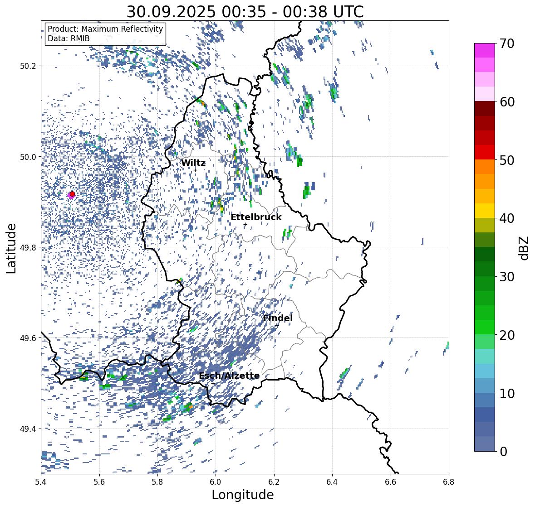Click the 30 tick label on colorbar

507,277
